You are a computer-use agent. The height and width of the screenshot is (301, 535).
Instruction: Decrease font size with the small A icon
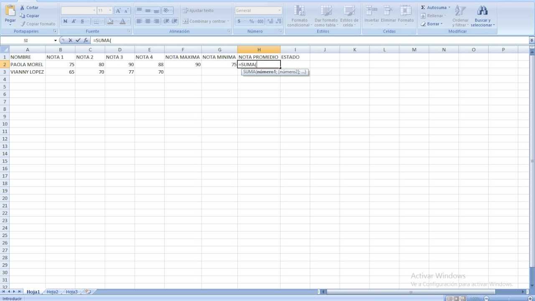tap(126, 10)
